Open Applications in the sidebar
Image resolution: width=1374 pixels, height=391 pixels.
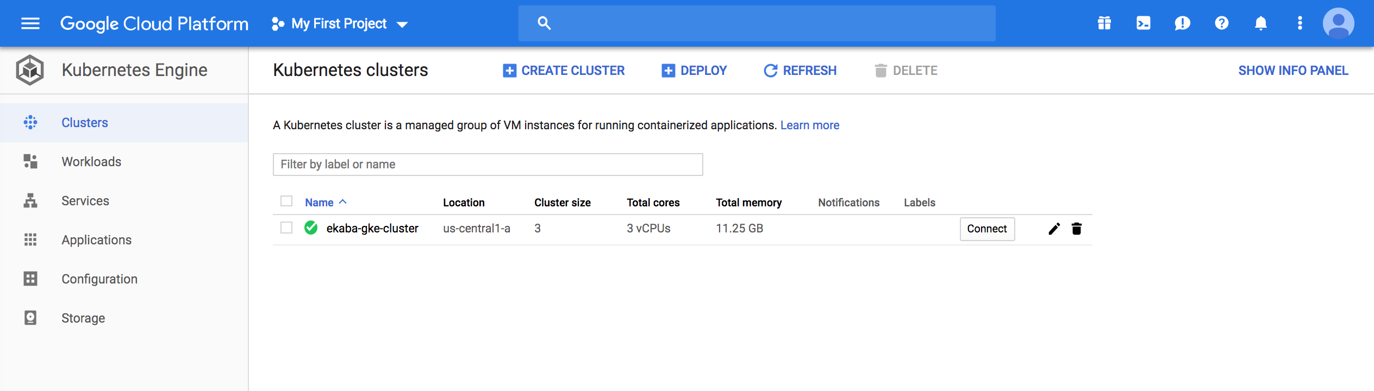[x=124, y=240]
